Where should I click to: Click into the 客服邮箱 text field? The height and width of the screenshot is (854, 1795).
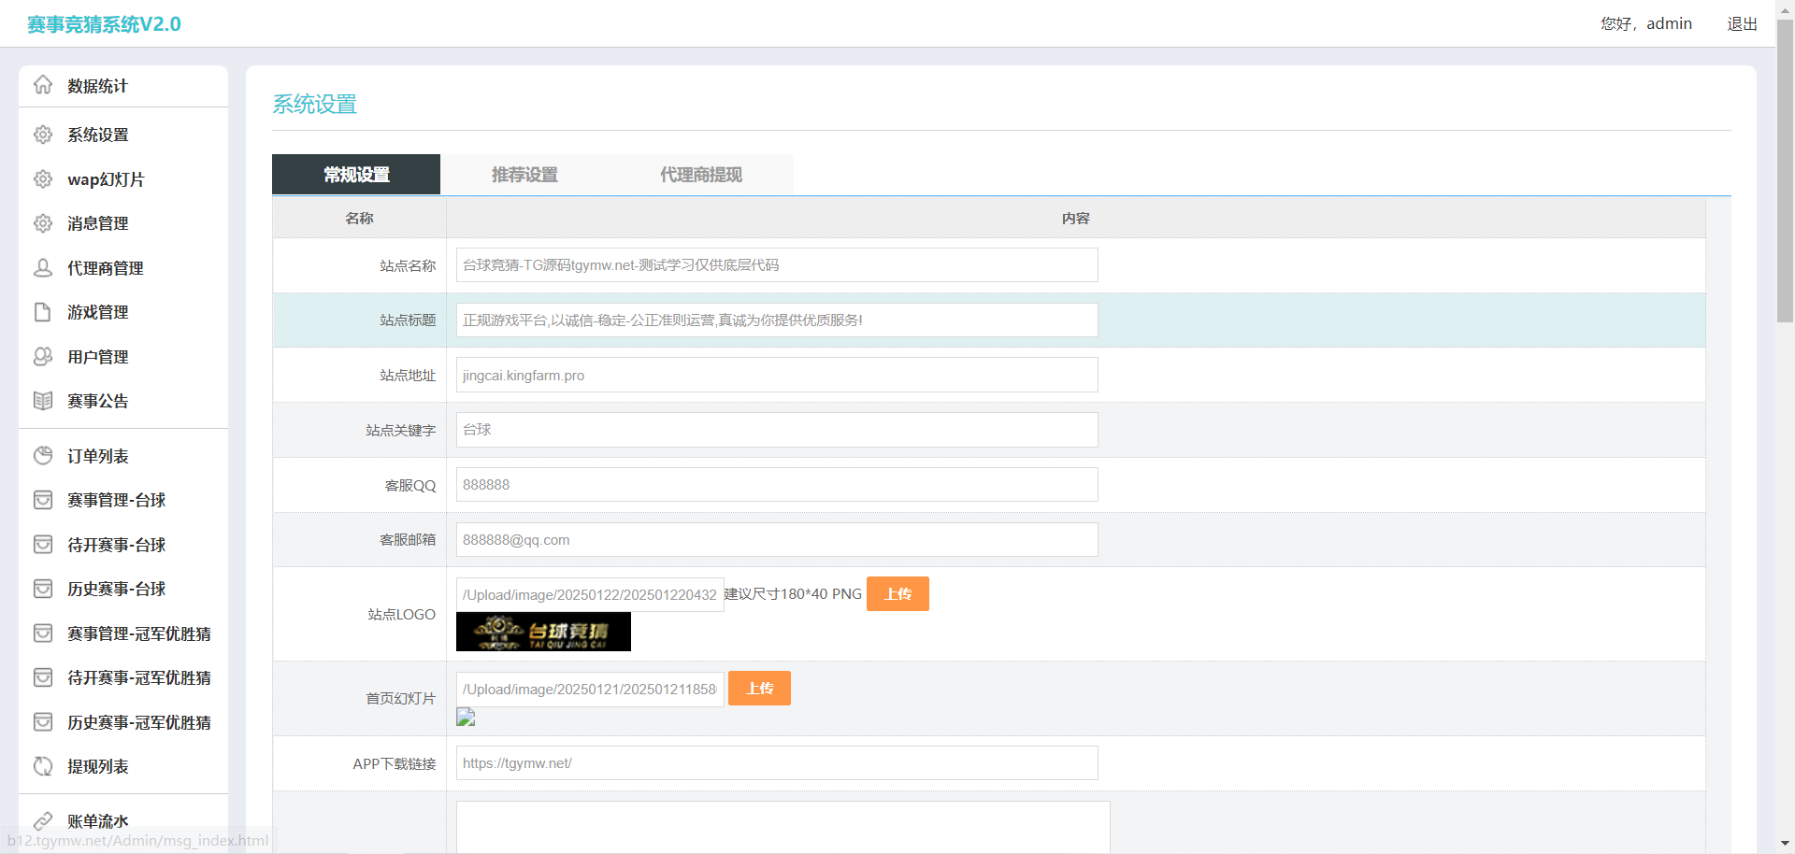click(776, 540)
